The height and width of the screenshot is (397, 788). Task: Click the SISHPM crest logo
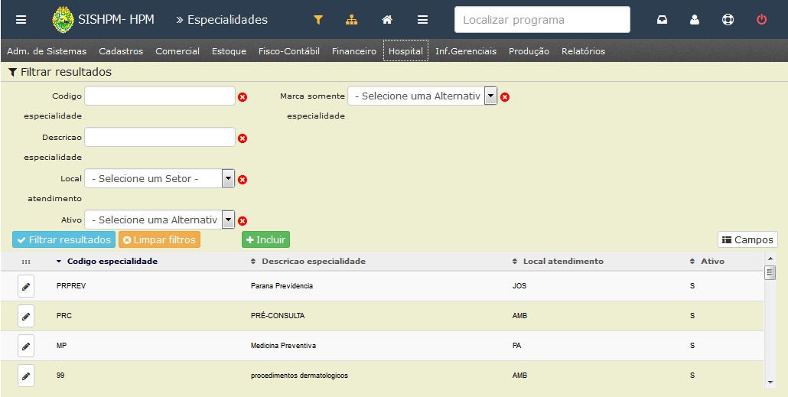point(63,20)
